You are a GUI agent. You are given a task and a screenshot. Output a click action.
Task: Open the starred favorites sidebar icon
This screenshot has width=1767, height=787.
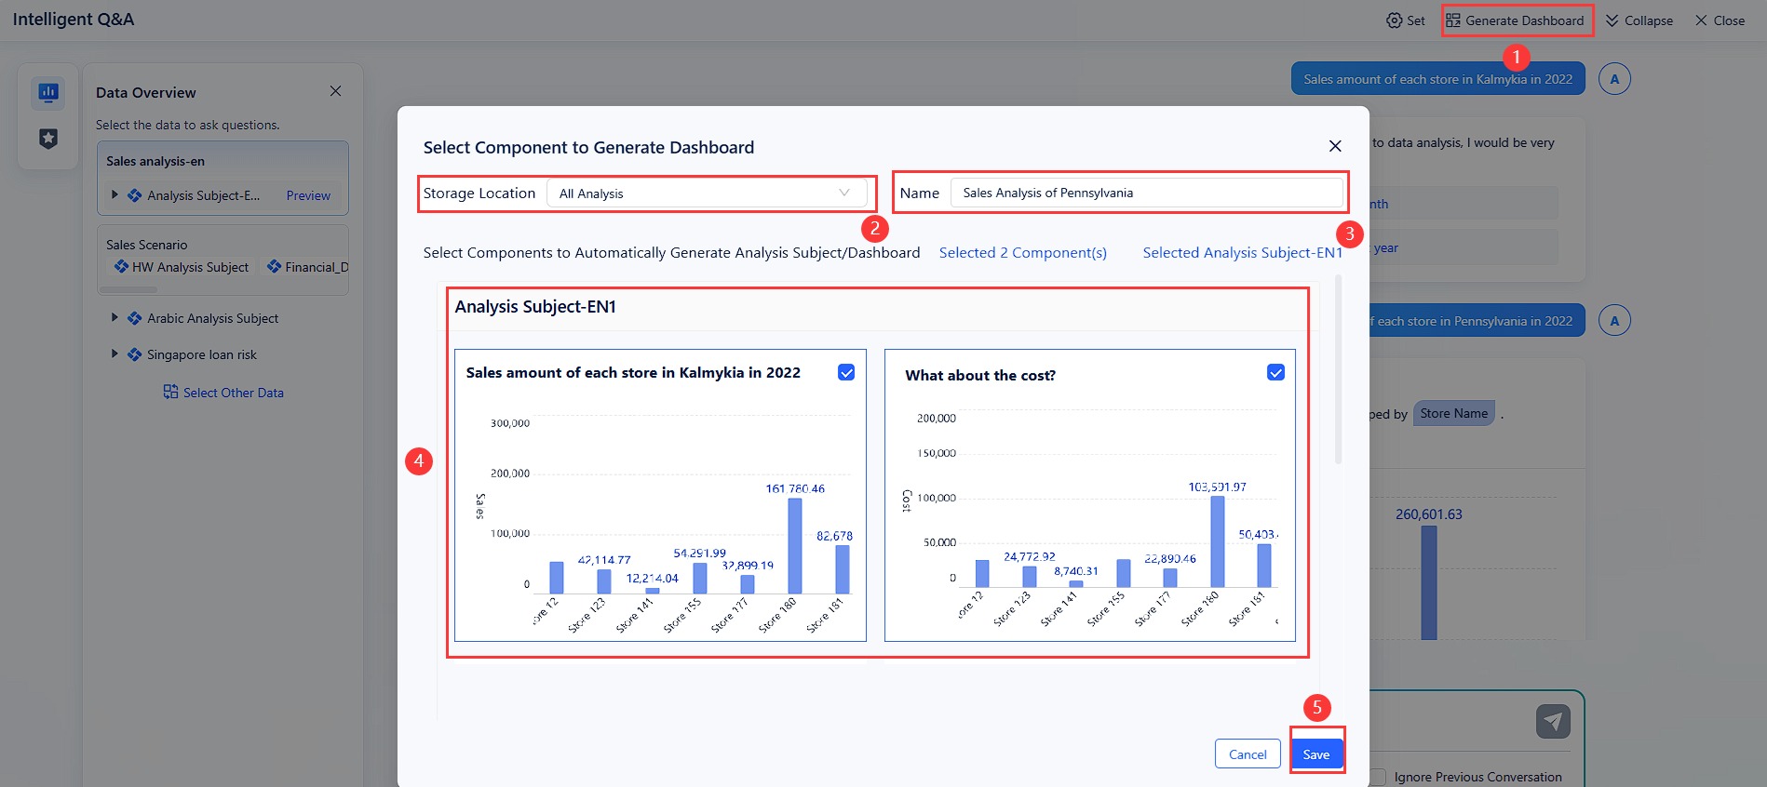48,139
